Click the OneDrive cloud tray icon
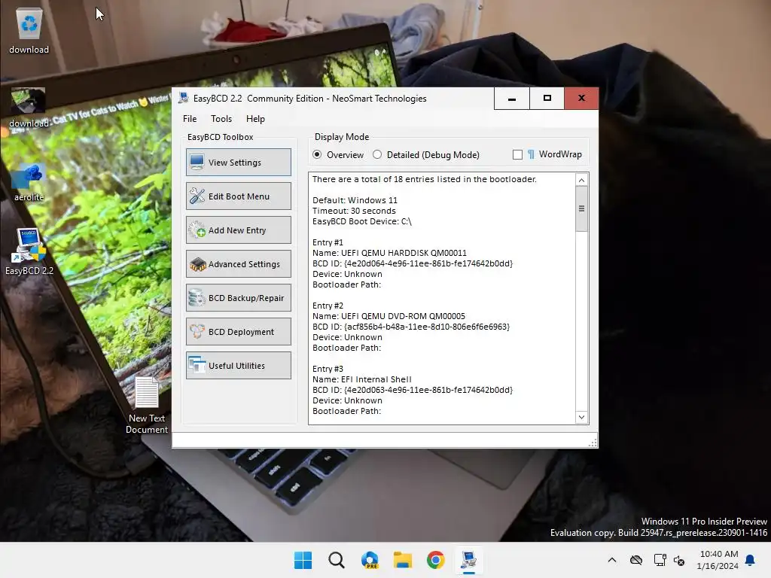This screenshot has height=578, width=771. (x=636, y=560)
